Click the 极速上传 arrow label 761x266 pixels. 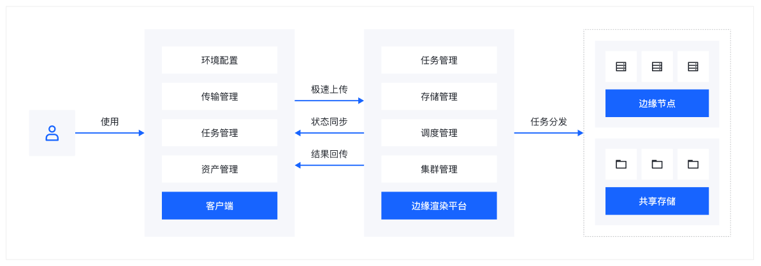click(x=329, y=90)
